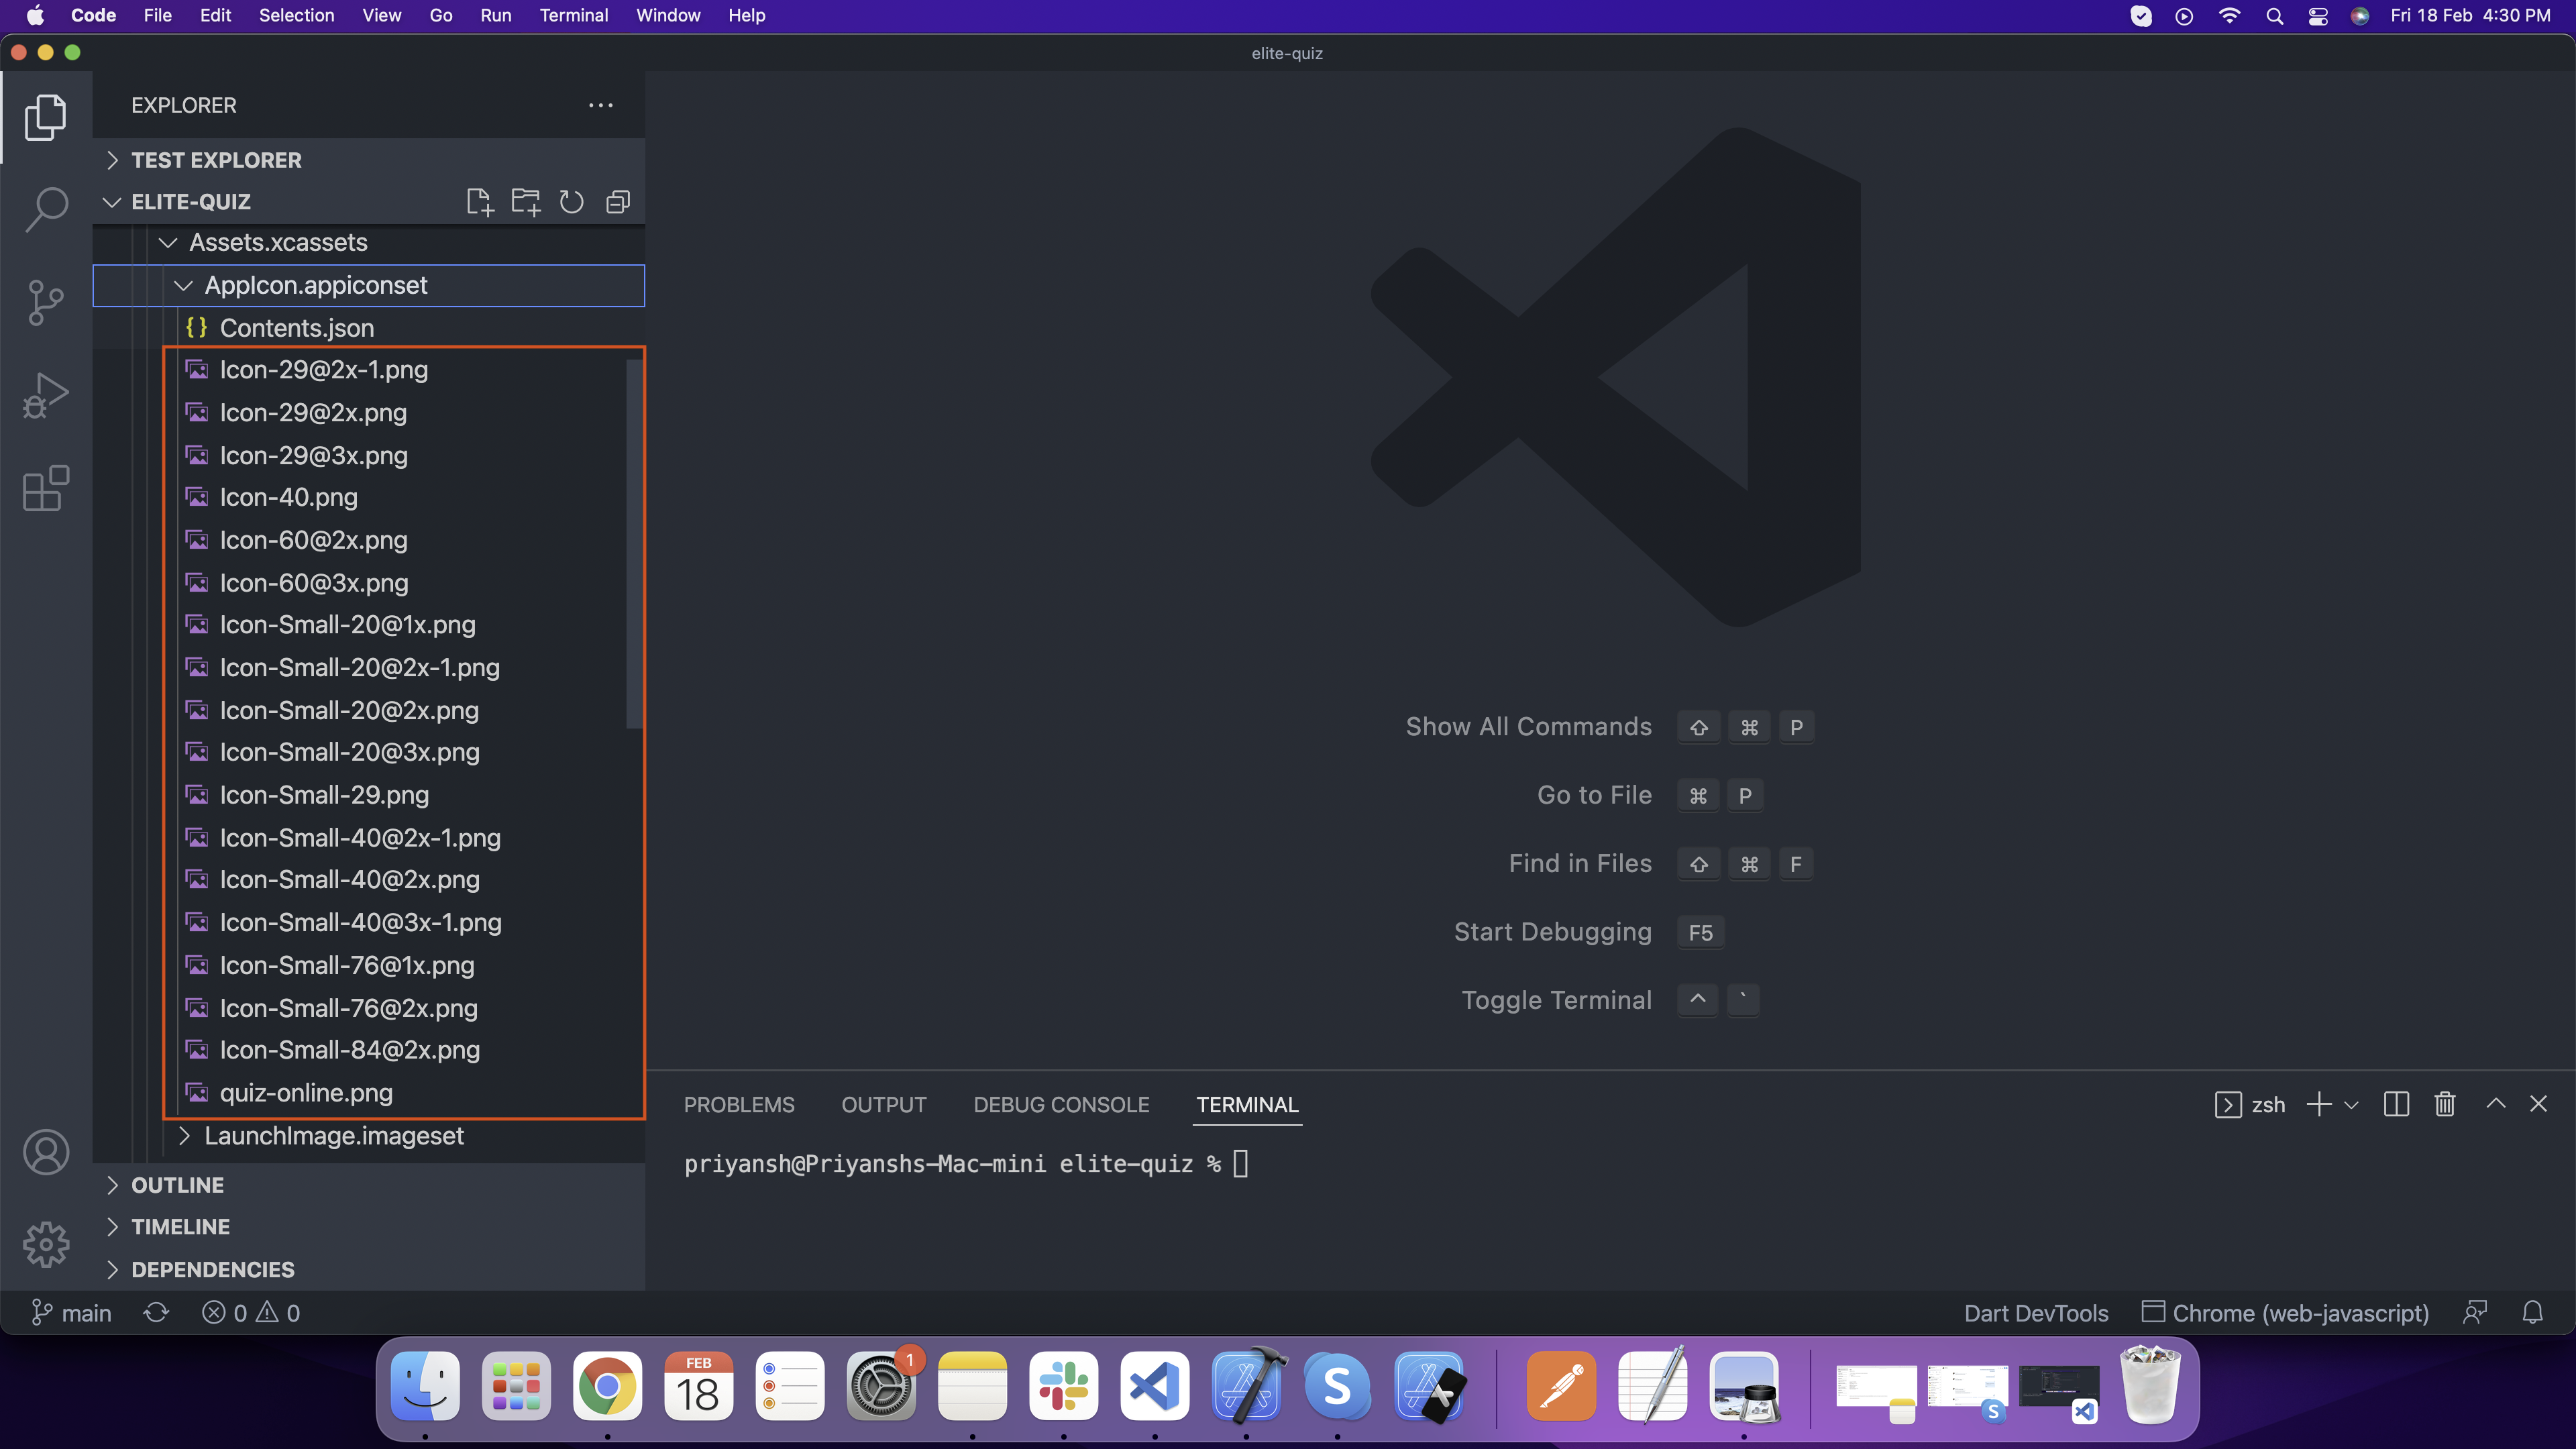Click the main branch button in status bar
The image size is (2576, 1449).
(71, 1313)
